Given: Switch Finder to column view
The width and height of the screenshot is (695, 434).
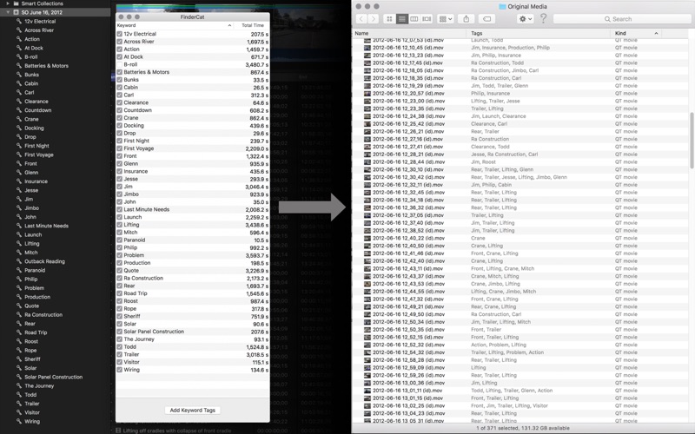Looking at the screenshot, I should point(414,18).
